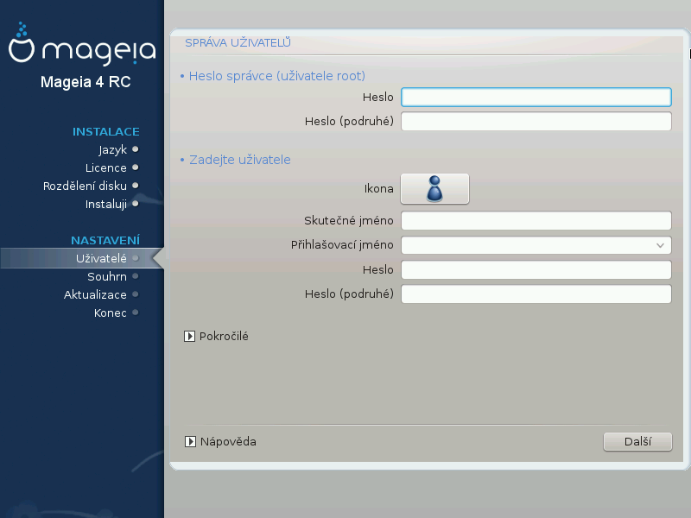Click into the Přihlašovací jméno text box
The image size is (691, 518).
(527, 245)
